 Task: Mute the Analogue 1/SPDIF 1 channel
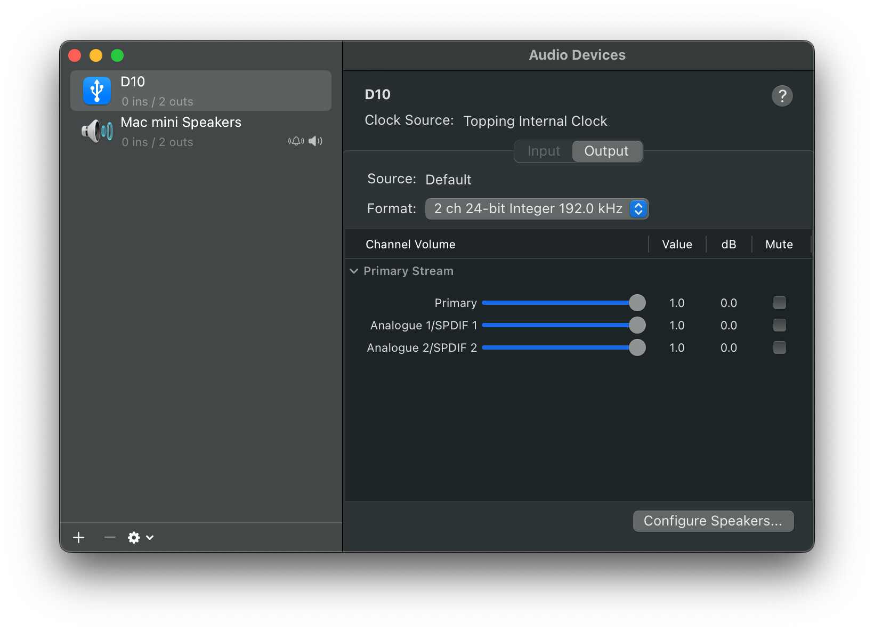780,325
